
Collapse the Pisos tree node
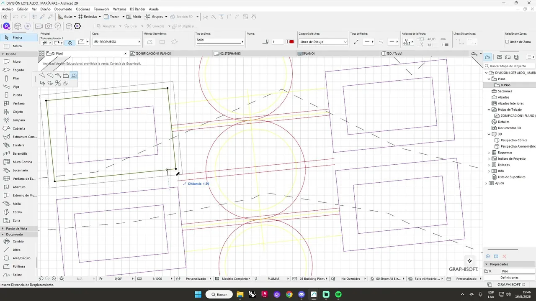point(489,79)
